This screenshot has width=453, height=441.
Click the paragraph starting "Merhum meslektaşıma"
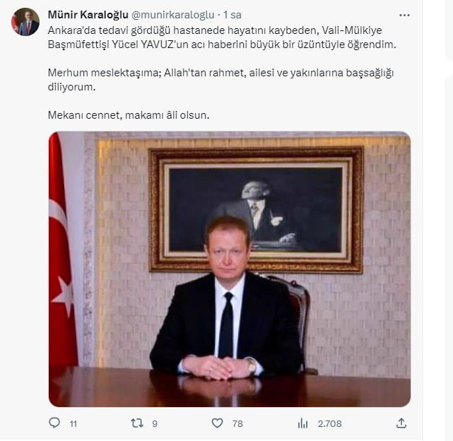click(x=220, y=79)
